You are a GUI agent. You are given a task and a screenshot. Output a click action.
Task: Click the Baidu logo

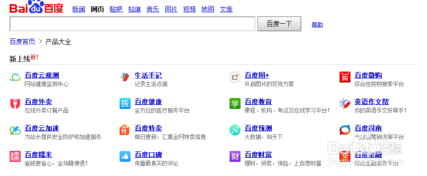tap(37, 7)
